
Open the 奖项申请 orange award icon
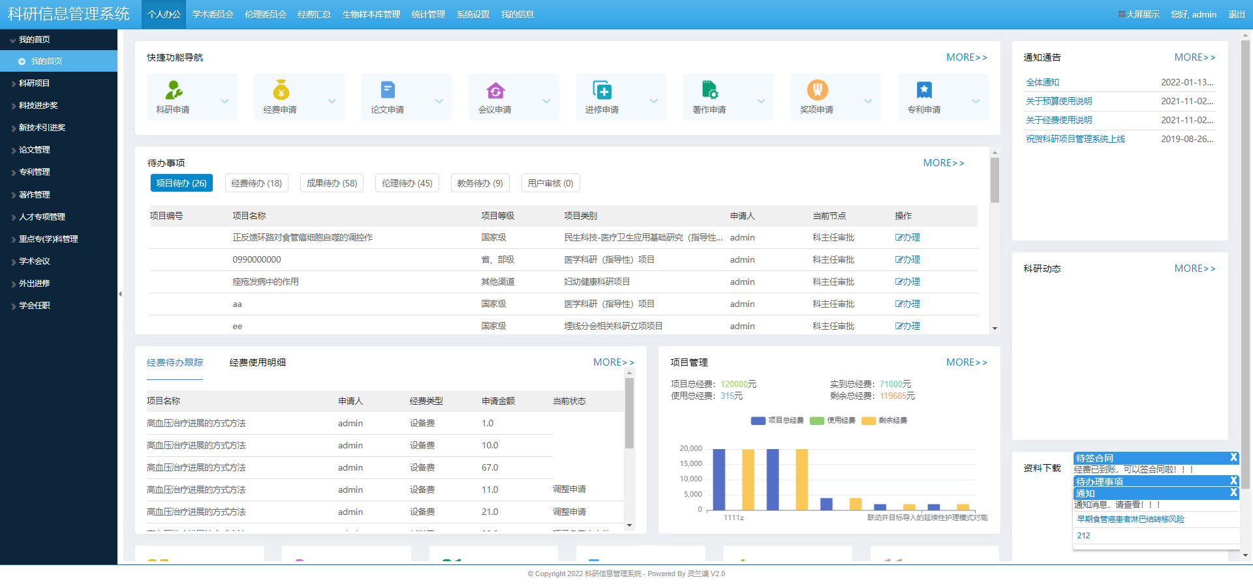(817, 90)
